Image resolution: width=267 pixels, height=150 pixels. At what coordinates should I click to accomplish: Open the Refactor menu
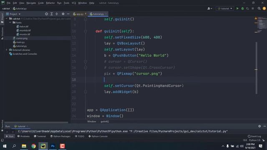50,3
